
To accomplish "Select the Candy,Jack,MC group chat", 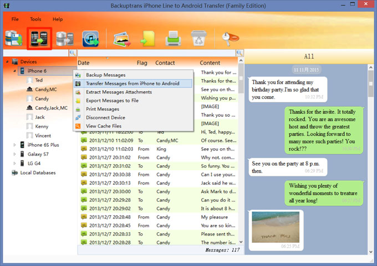I will [51, 108].
